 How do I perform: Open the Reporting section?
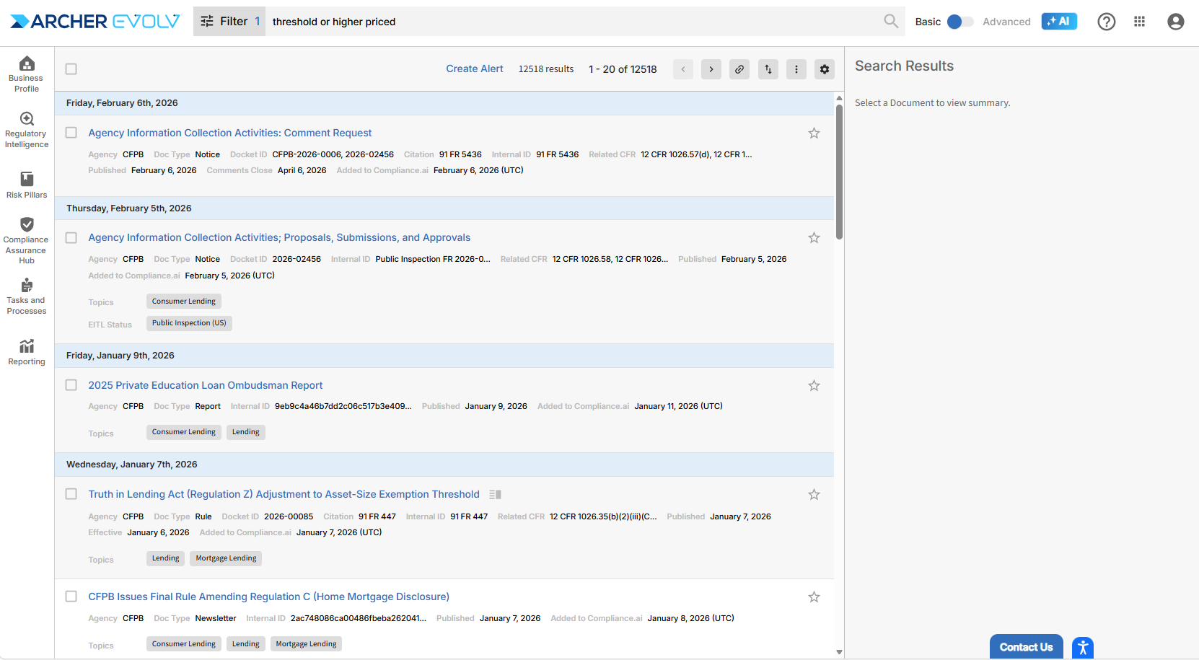[x=27, y=352]
